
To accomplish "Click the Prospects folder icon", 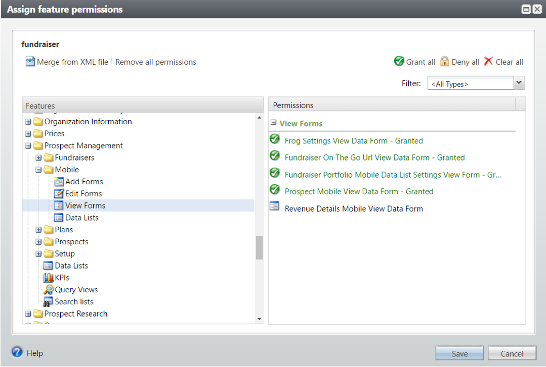I will click(x=49, y=241).
